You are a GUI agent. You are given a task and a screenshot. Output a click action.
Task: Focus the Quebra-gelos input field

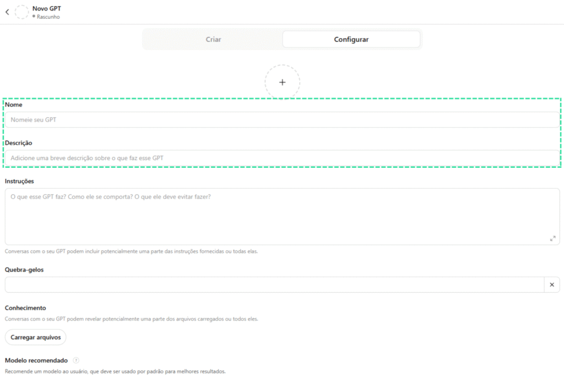coord(274,285)
